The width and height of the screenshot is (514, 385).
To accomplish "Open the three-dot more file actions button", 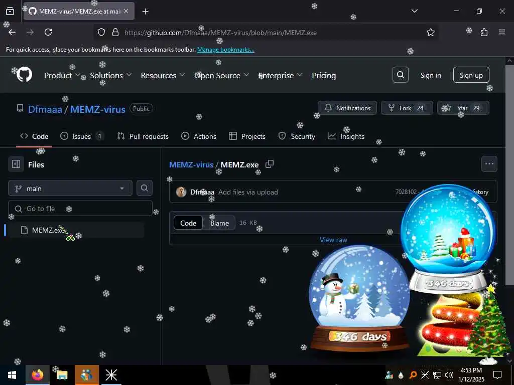I will click(x=489, y=164).
